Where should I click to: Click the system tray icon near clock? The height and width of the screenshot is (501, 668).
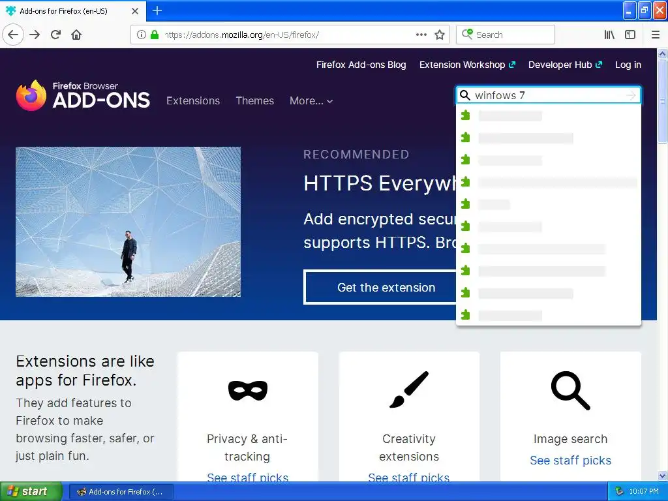(x=619, y=491)
